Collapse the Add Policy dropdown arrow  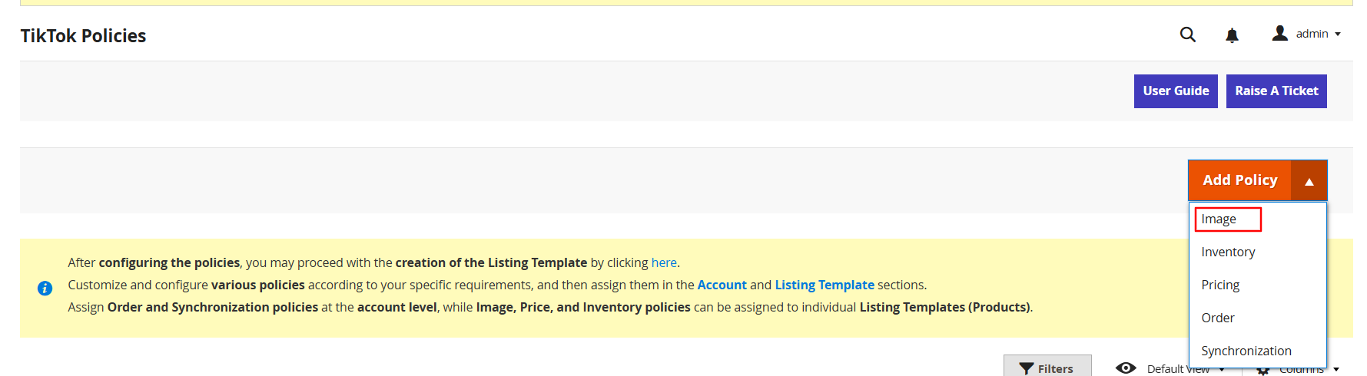tap(1309, 181)
